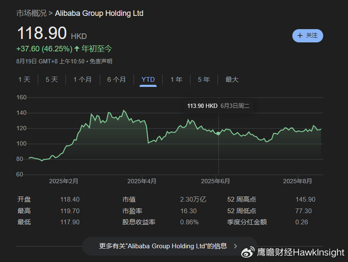Click the 股息收益率 value 0.86%

click(x=189, y=222)
